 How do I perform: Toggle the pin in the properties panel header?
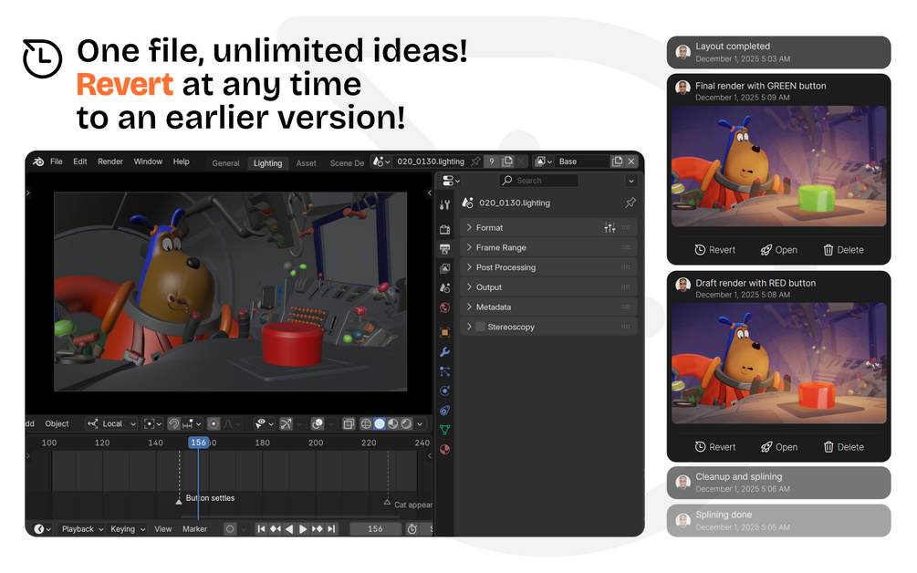(x=630, y=203)
